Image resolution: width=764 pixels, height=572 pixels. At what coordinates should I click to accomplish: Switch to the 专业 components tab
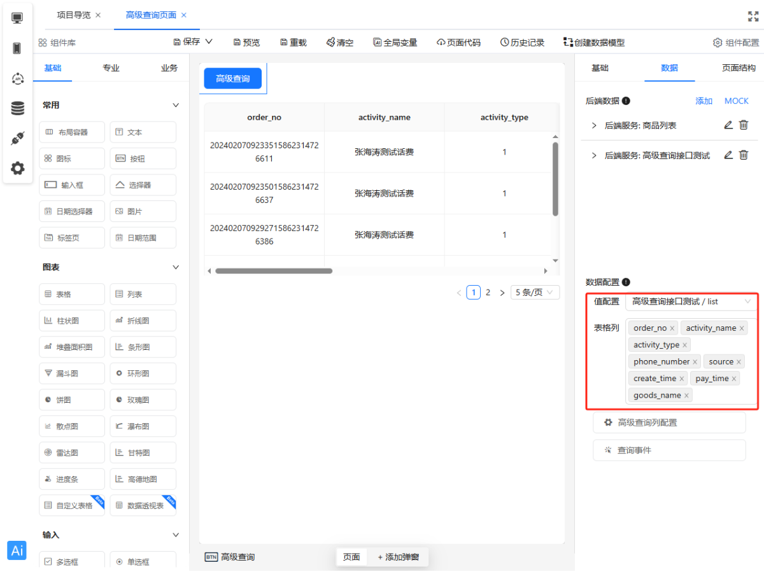(111, 68)
